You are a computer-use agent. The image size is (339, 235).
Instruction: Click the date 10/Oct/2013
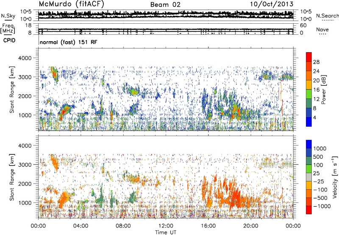pyautogui.click(x=272, y=4)
